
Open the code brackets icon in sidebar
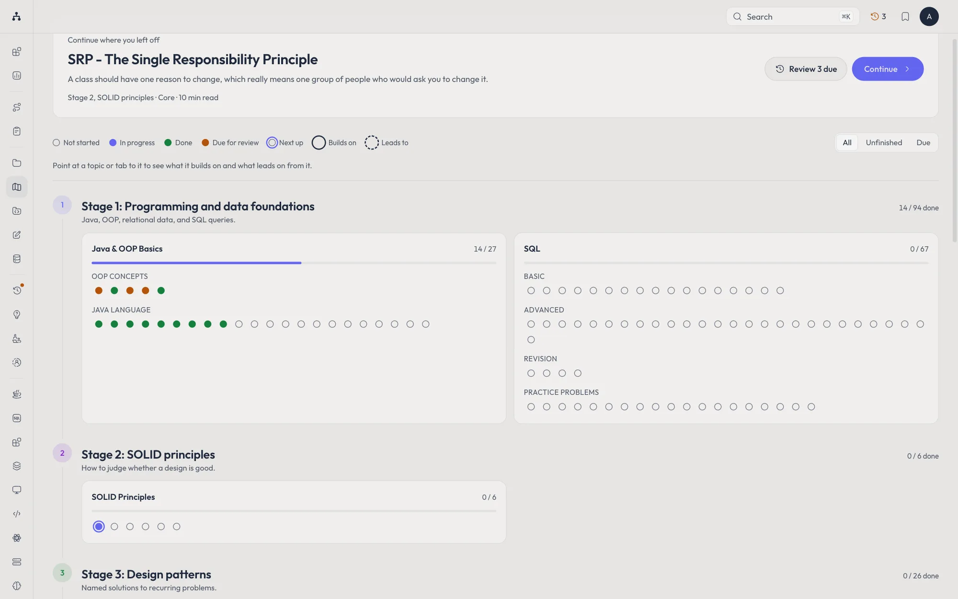tap(17, 514)
